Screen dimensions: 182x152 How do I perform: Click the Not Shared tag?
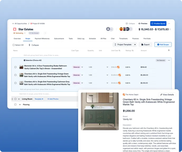(x=34, y=33)
